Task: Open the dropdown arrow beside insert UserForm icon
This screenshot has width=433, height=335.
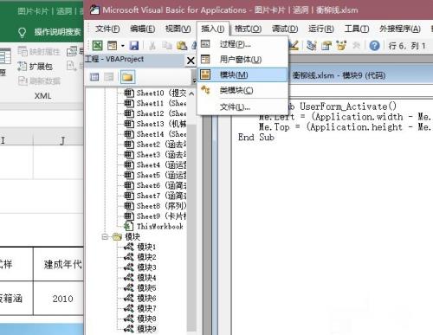Action: coord(123,46)
